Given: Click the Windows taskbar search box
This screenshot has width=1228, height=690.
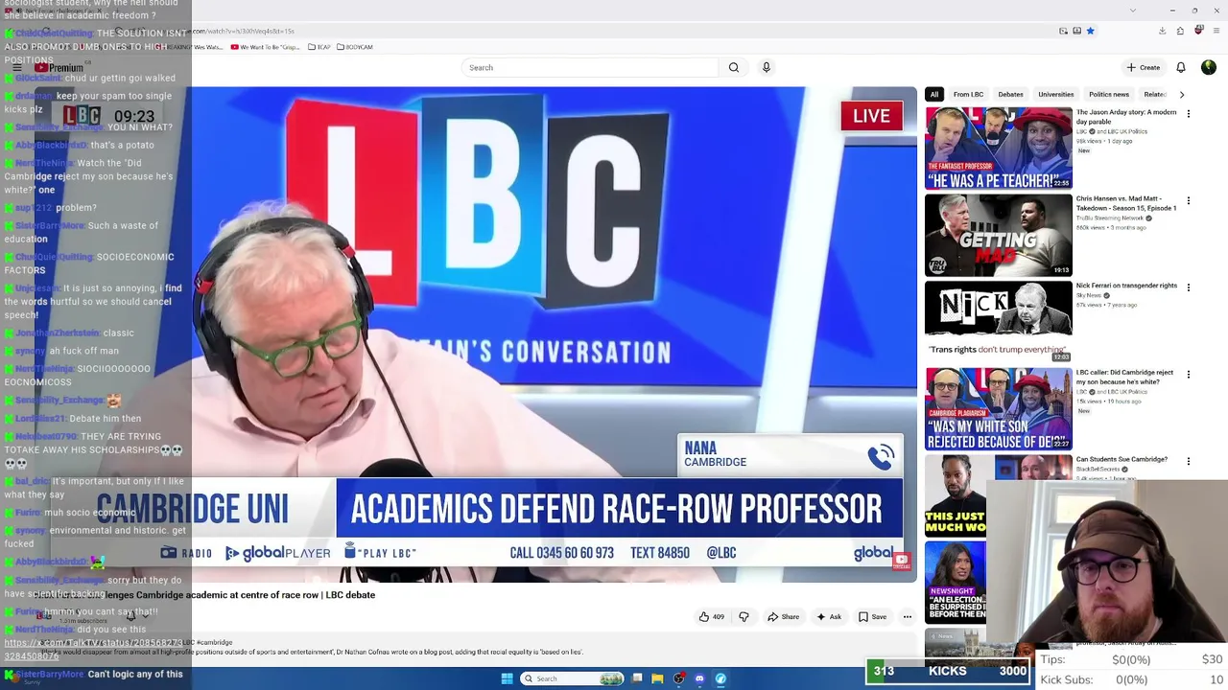Looking at the screenshot, I should tap(573, 678).
